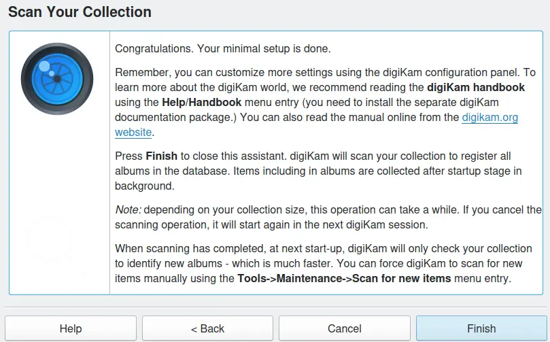Open the digikam.org link
550x342 pixels.
(489, 117)
